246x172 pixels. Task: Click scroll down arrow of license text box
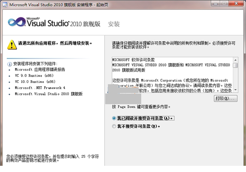tap(235, 90)
